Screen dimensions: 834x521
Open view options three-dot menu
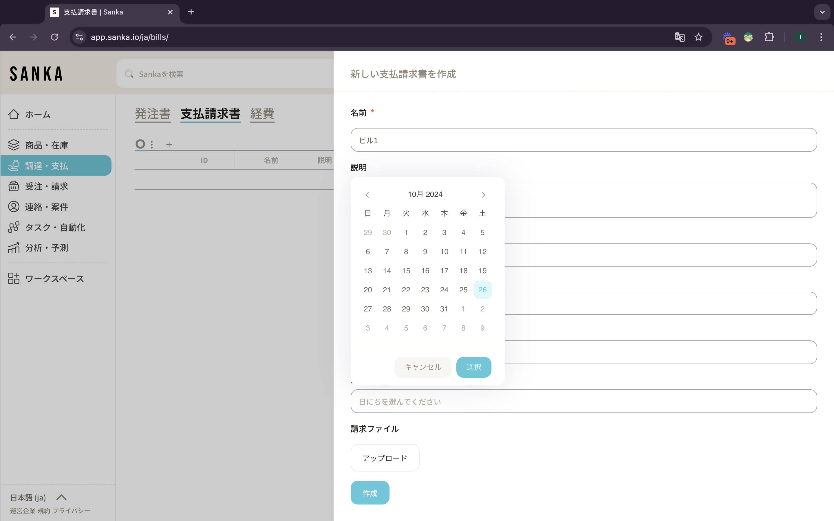[152, 144]
